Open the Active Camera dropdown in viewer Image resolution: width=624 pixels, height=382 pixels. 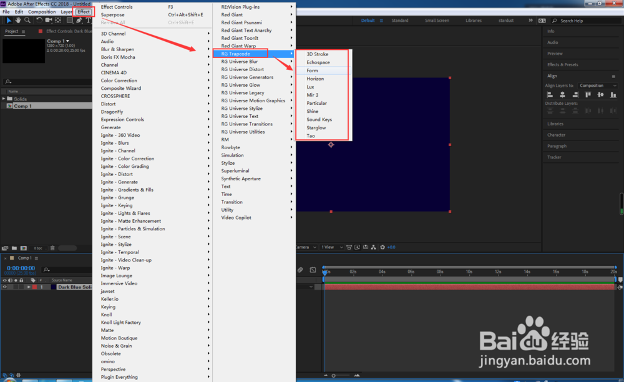tap(306, 247)
